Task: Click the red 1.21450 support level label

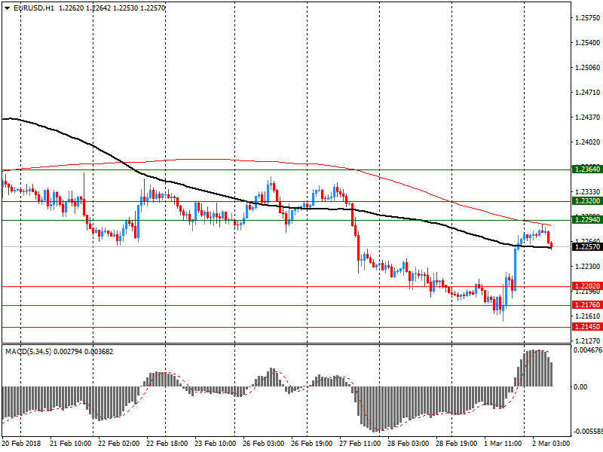Action: tap(586, 327)
